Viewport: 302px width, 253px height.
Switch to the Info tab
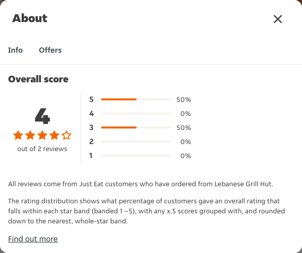click(16, 50)
